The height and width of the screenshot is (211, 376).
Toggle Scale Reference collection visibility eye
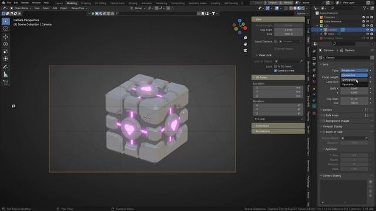click(x=367, y=22)
